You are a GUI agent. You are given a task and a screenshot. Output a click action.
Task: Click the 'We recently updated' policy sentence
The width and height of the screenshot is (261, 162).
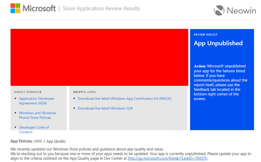pos(87,149)
